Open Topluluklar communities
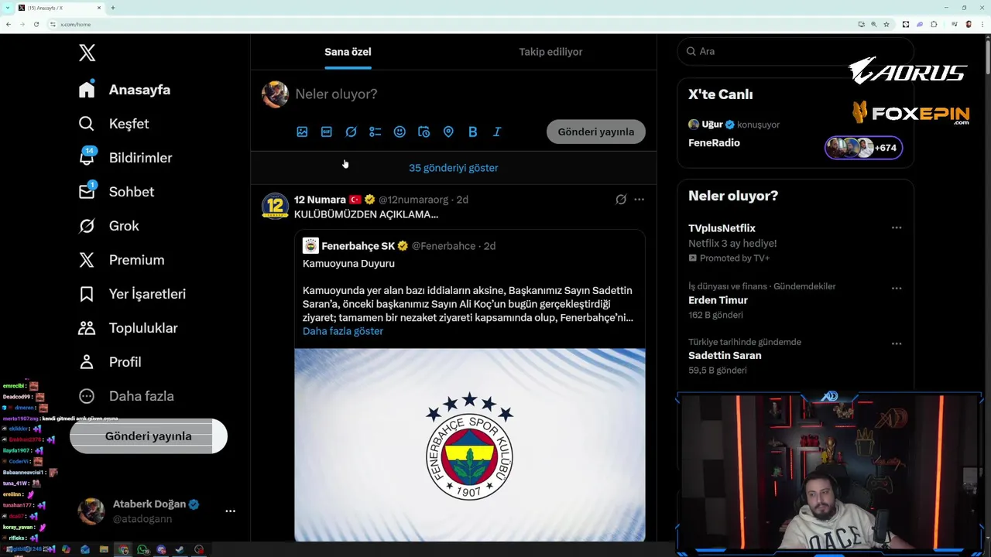The image size is (991, 557). [x=128, y=328]
